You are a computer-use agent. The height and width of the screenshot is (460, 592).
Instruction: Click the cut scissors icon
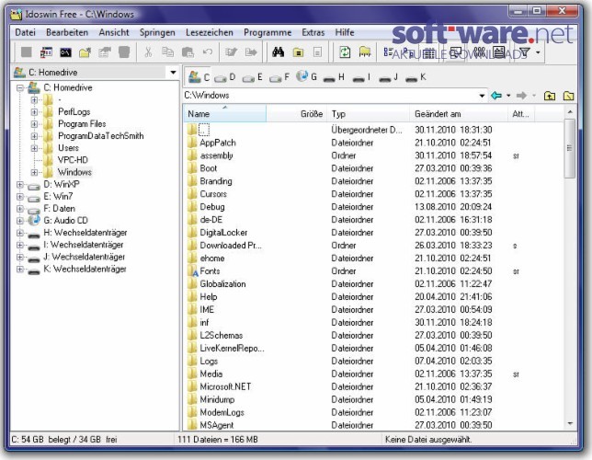(148, 52)
